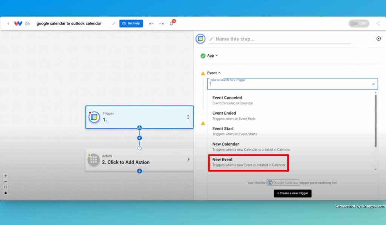Add step with plus below Action
386x225 pixels.
[x=139, y=171]
